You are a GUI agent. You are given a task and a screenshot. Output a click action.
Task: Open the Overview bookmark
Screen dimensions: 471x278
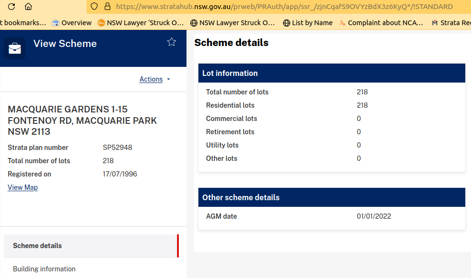tap(71, 23)
